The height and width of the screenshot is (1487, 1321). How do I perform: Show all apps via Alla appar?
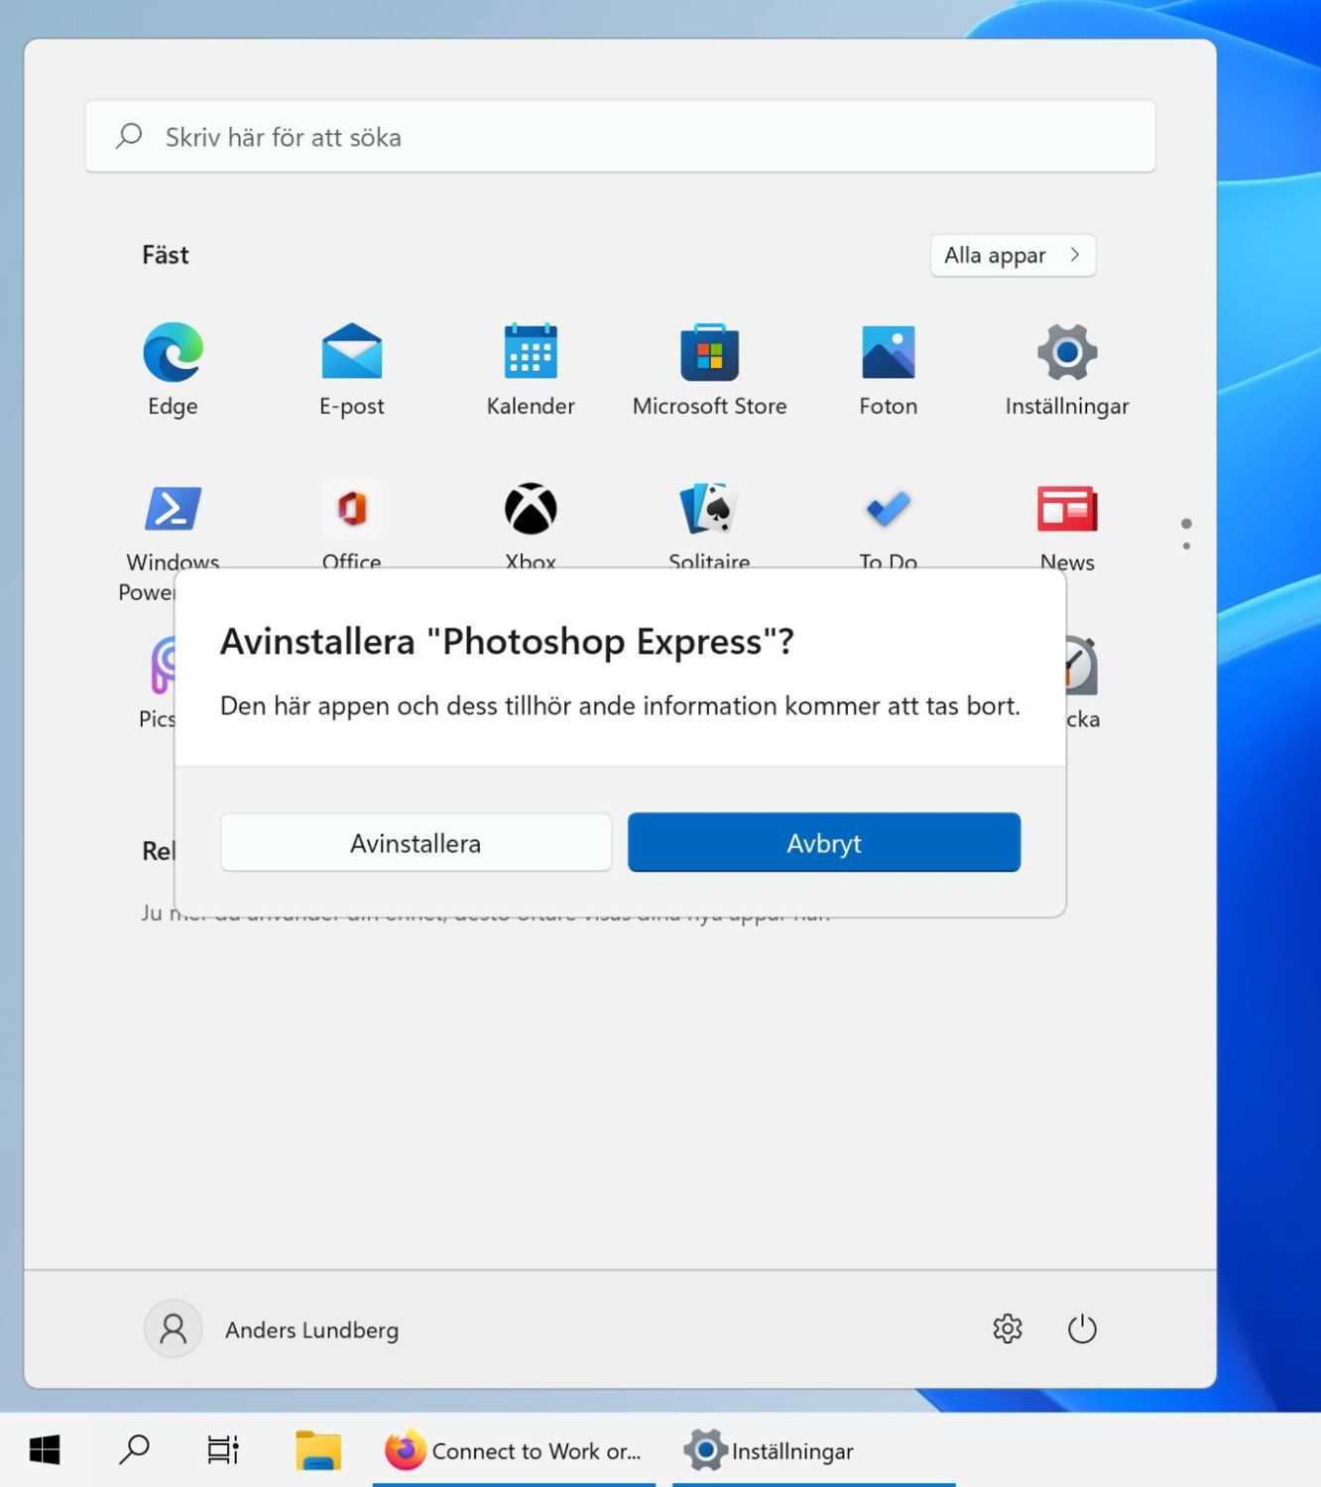tap(1013, 255)
